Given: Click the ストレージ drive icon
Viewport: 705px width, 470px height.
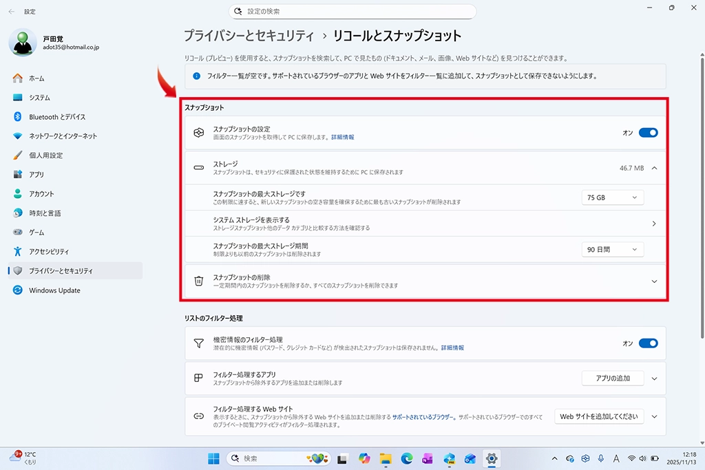Looking at the screenshot, I should (198, 167).
